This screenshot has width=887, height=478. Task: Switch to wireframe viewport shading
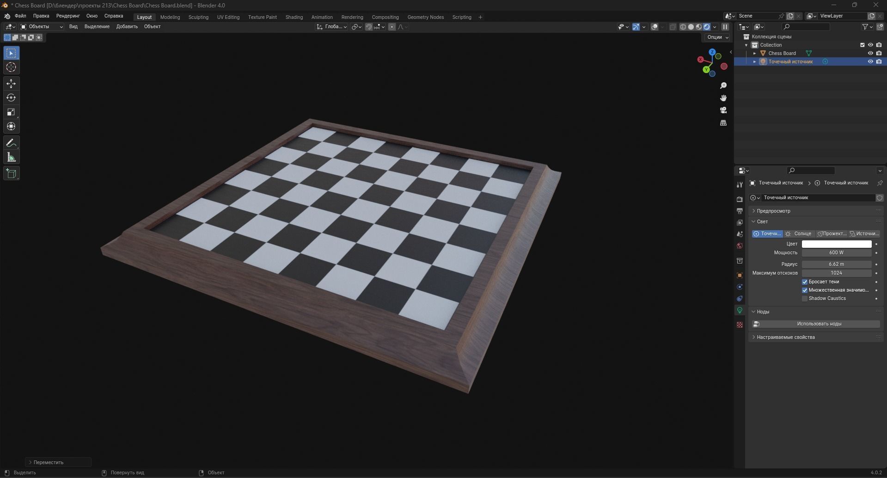683,27
